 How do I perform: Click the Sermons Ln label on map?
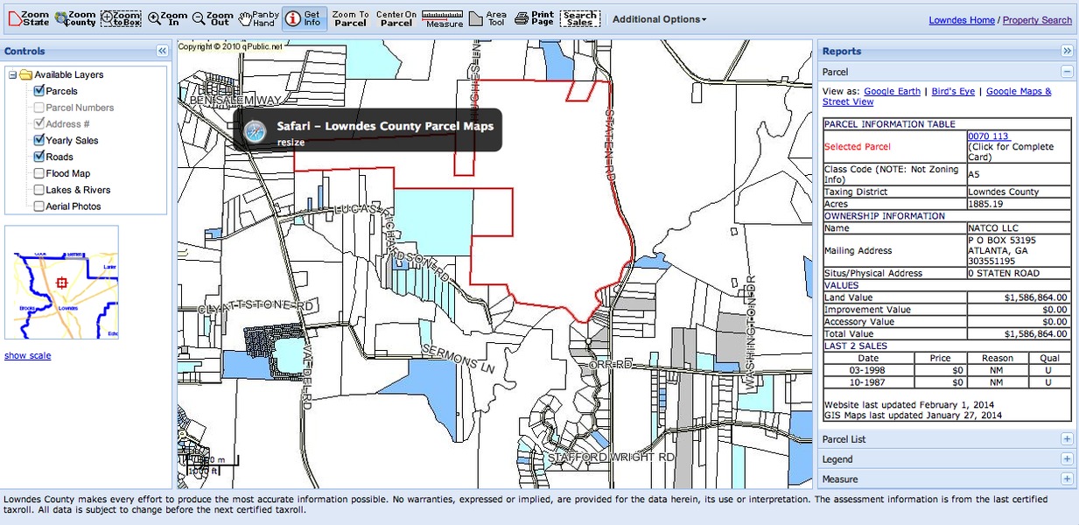tap(459, 359)
